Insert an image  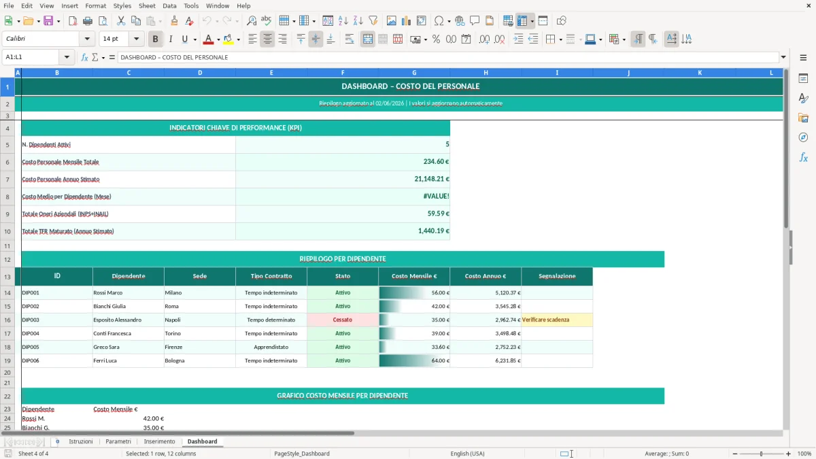coord(392,21)
